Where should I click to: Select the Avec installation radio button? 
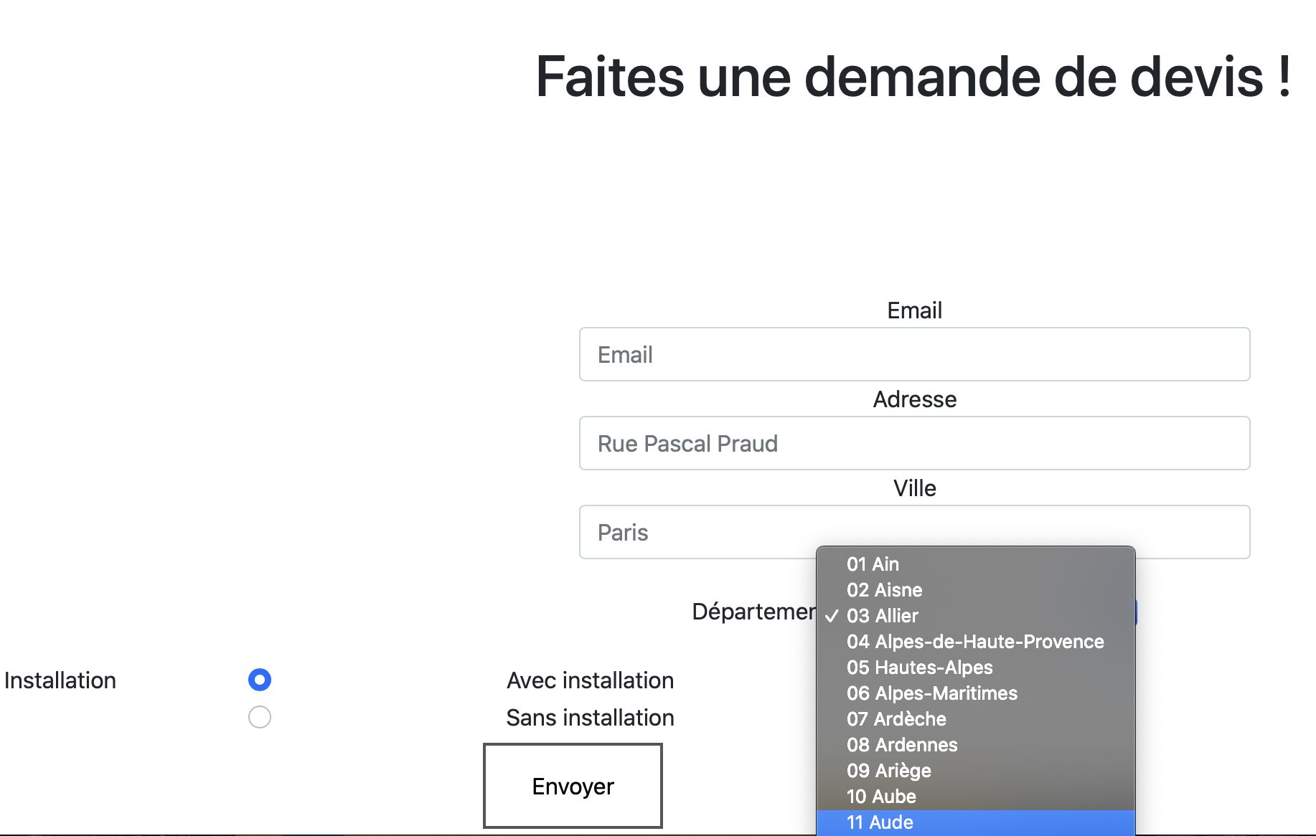point(260,680)
